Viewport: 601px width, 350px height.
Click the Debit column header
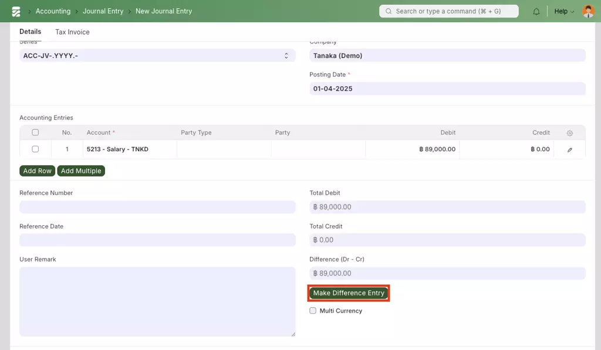coord(448,132)
